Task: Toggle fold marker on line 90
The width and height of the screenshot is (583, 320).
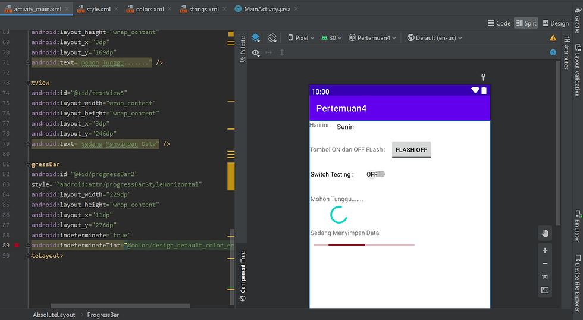Action: 28,256
